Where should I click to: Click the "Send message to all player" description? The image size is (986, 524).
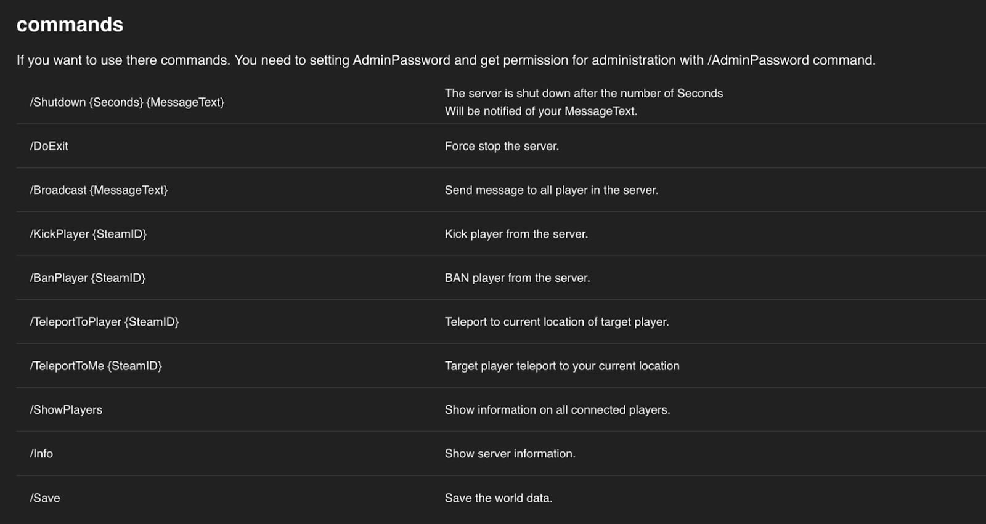551,190
